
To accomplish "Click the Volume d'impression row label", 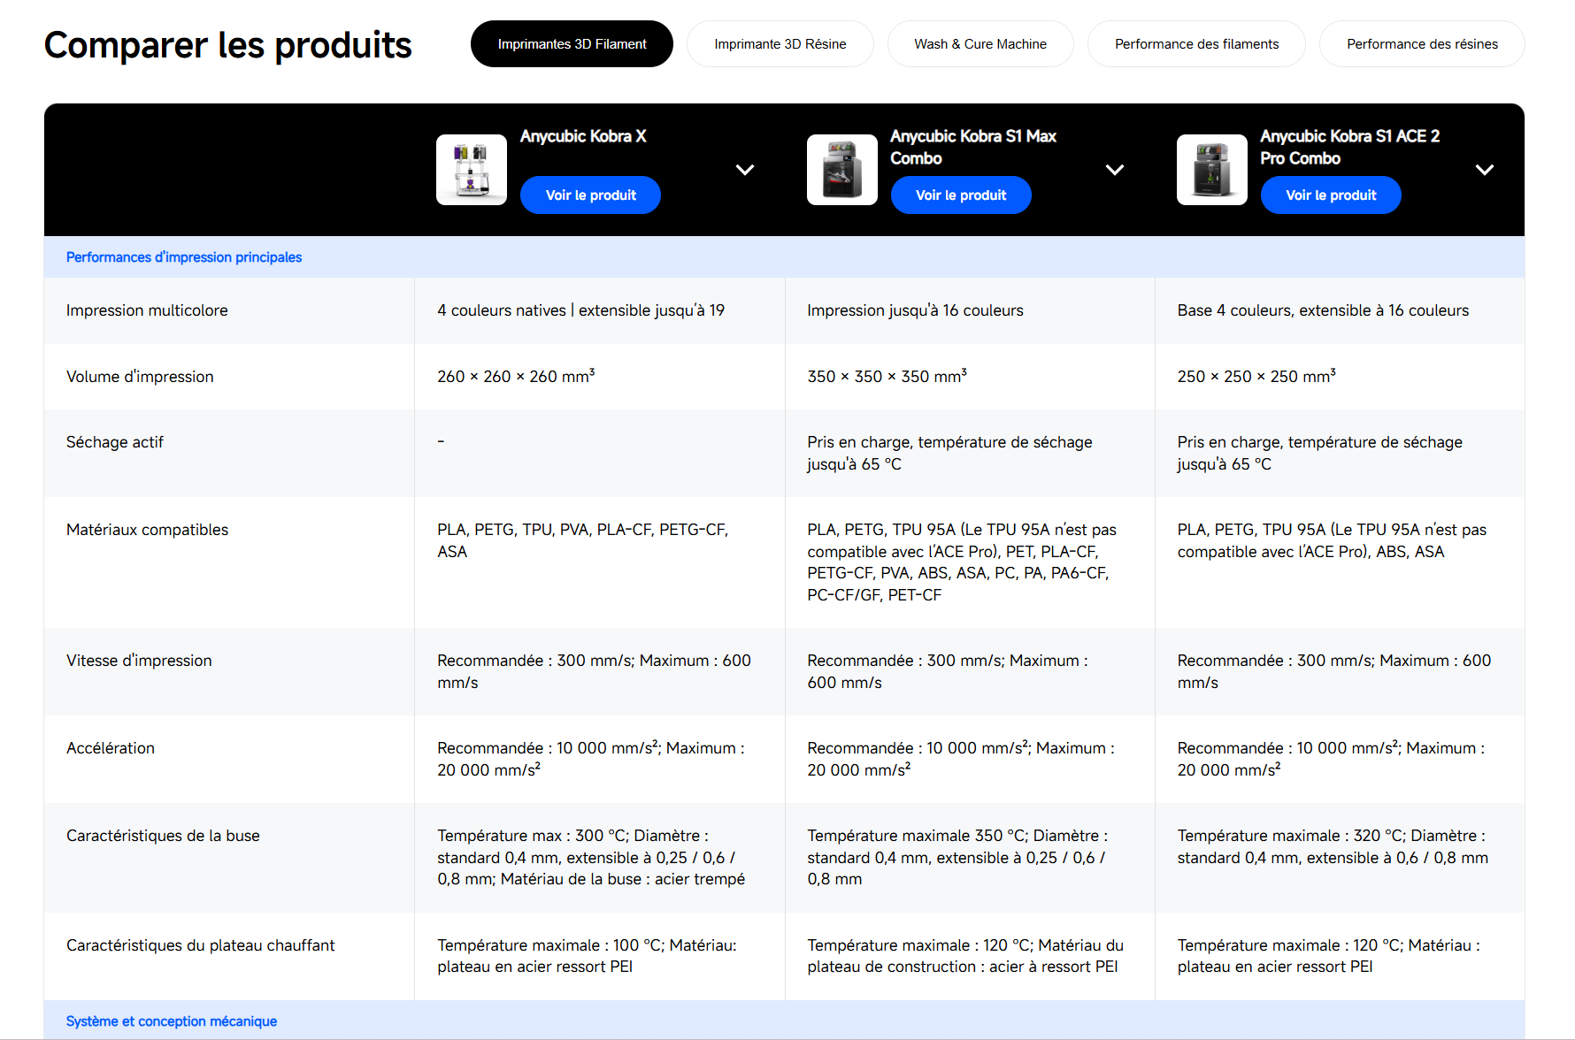I will [140, 377].
